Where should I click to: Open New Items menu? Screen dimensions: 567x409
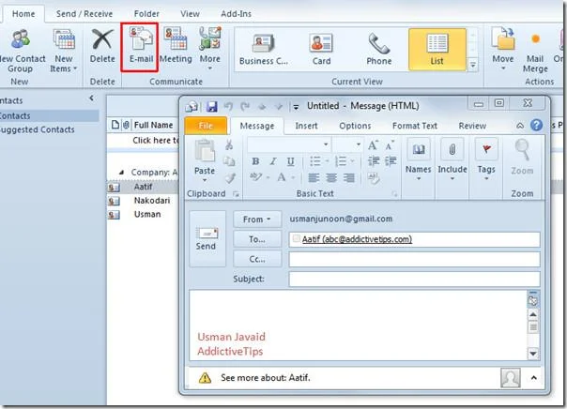[64, 51]
